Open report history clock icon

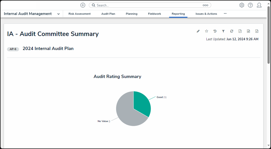[x=215, y=31]
